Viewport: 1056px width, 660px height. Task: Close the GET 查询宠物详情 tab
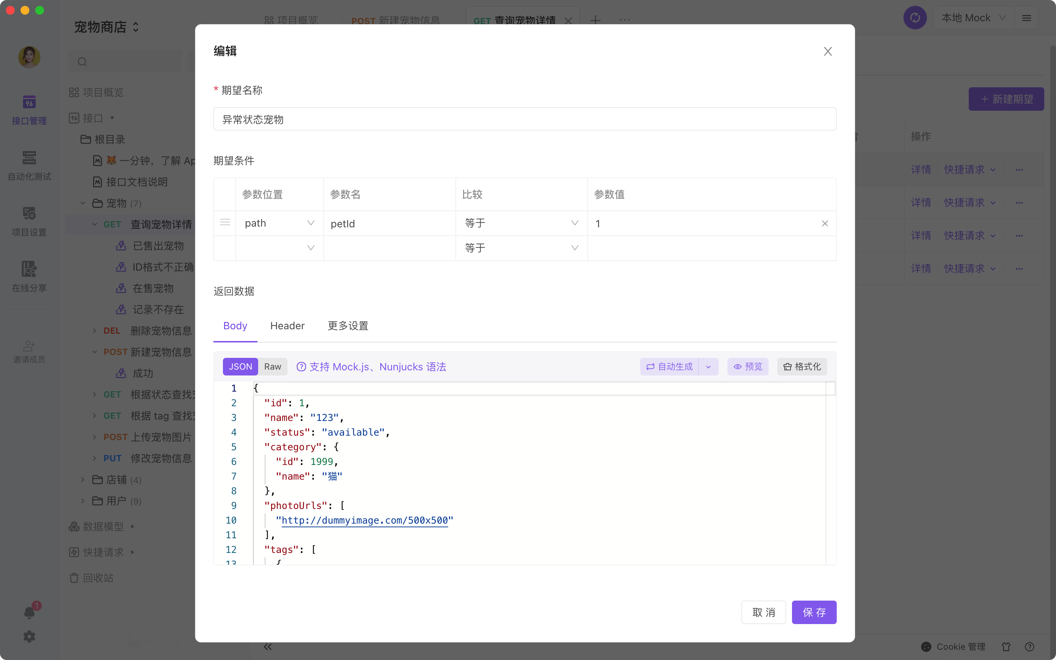(568, 21)
